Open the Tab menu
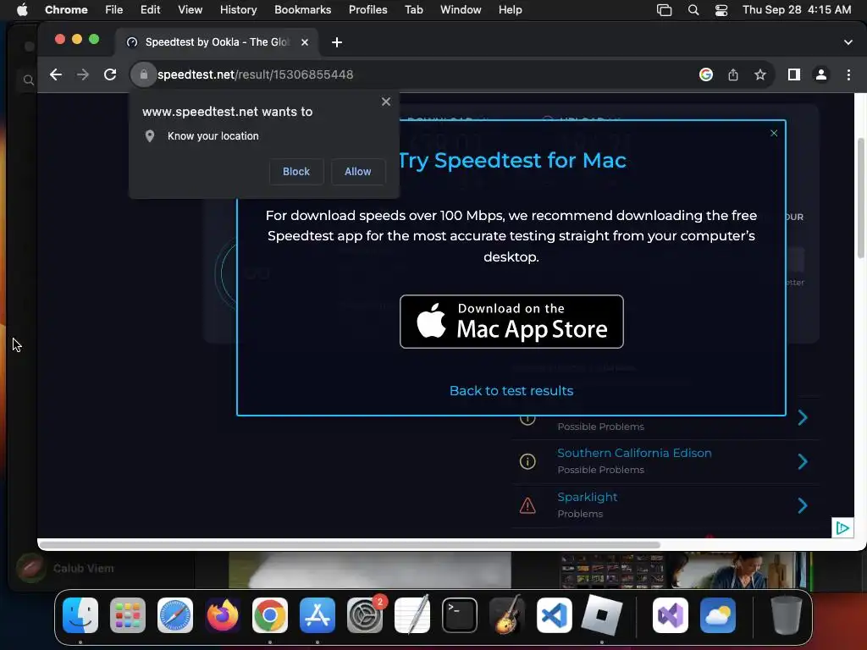Viewport: 867px width, 650px height. coord(413,10)
